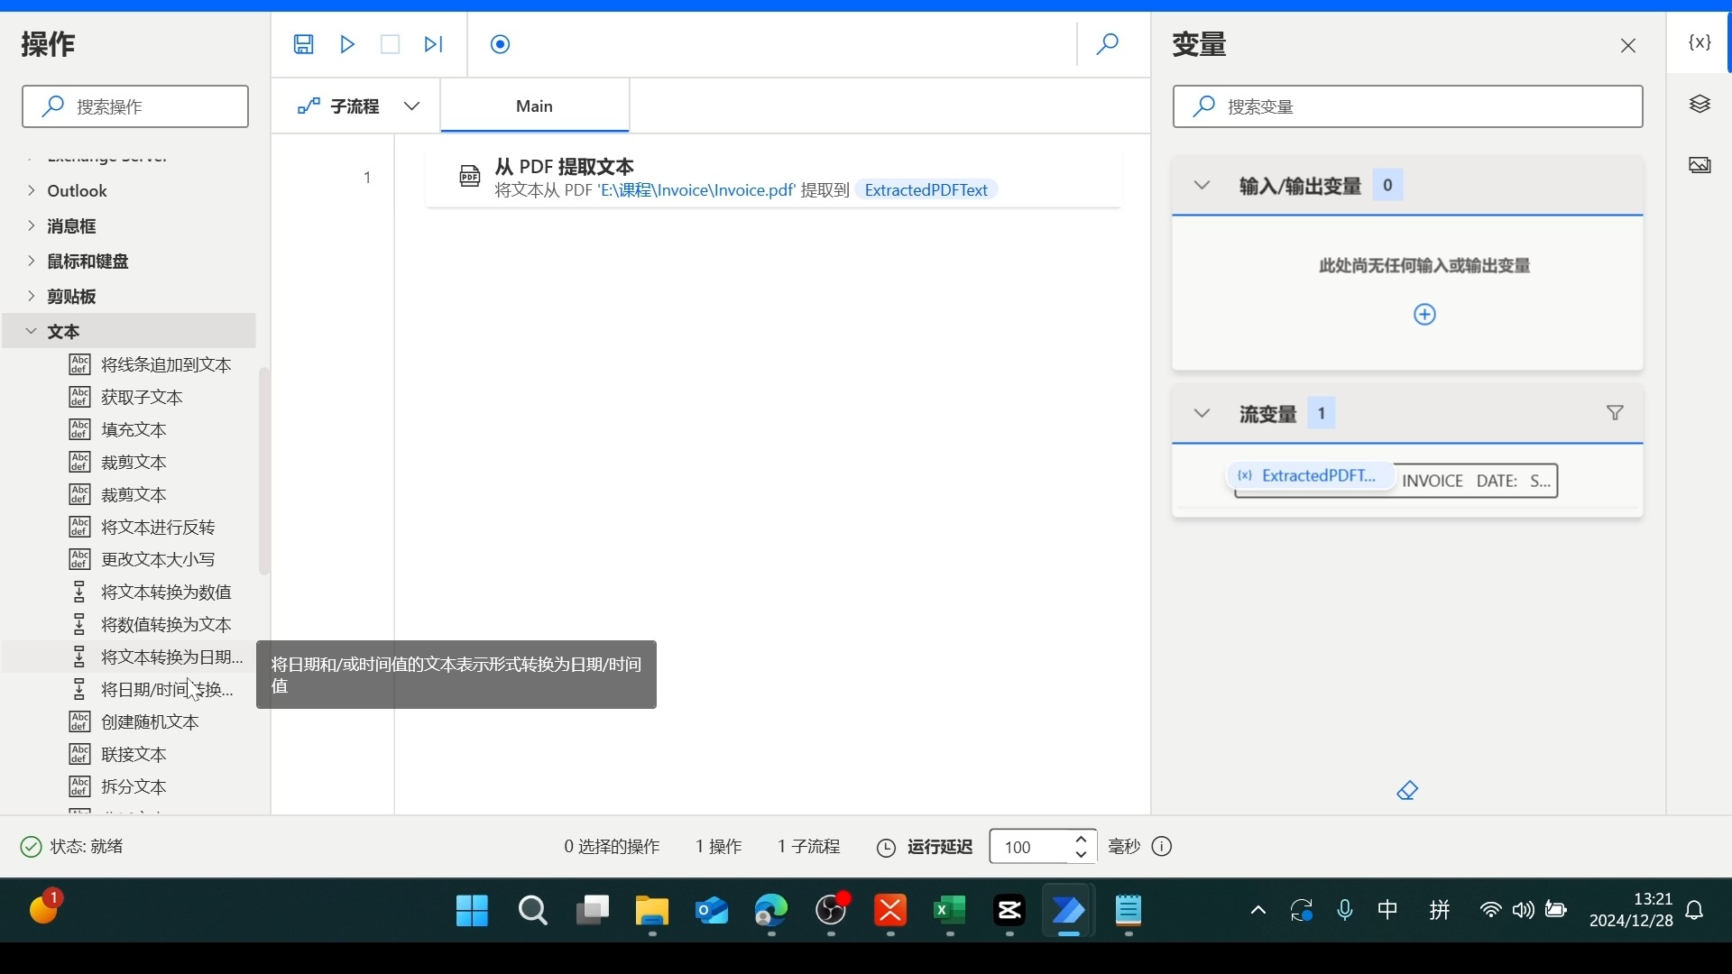Open flow search with magnifier icon
Image resolution: width=1732 pixels, height=974 pixels.
click(x=1108, y=44)
